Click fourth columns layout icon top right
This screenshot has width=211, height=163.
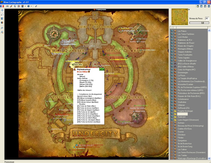tap(209, 6)
